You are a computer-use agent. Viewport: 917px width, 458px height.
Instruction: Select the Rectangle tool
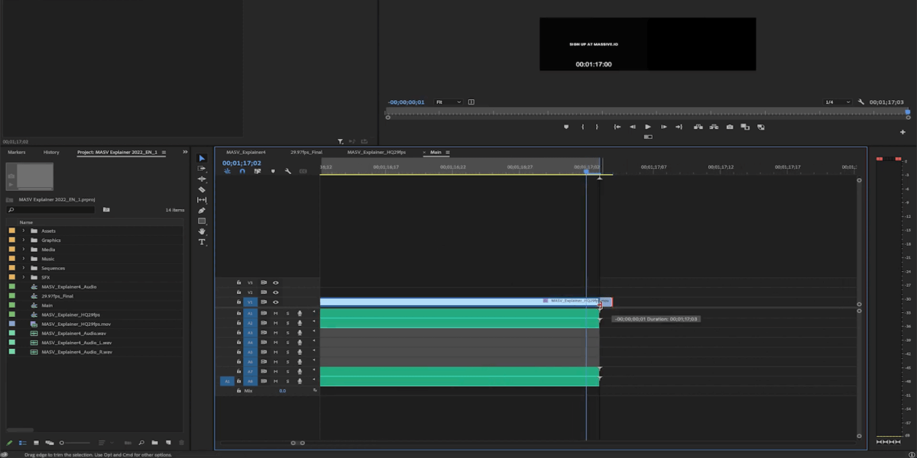pyautogui.click(x=202, y=221)
